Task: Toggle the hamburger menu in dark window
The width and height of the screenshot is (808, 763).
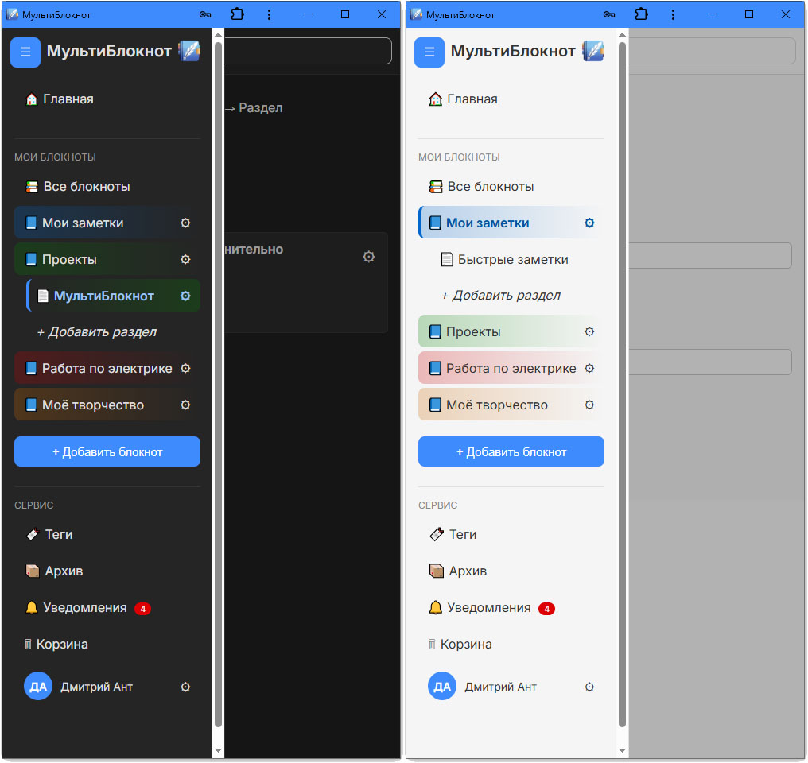Action: point(25,52)
